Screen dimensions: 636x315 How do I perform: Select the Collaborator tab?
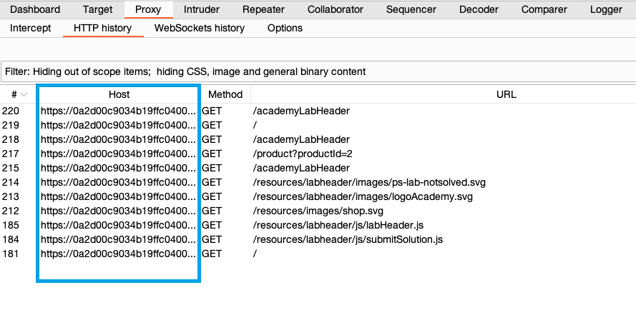click(x=335, y=10)
